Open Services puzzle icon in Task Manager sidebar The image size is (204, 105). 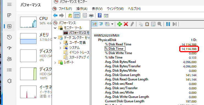click(x=9, y=81)
